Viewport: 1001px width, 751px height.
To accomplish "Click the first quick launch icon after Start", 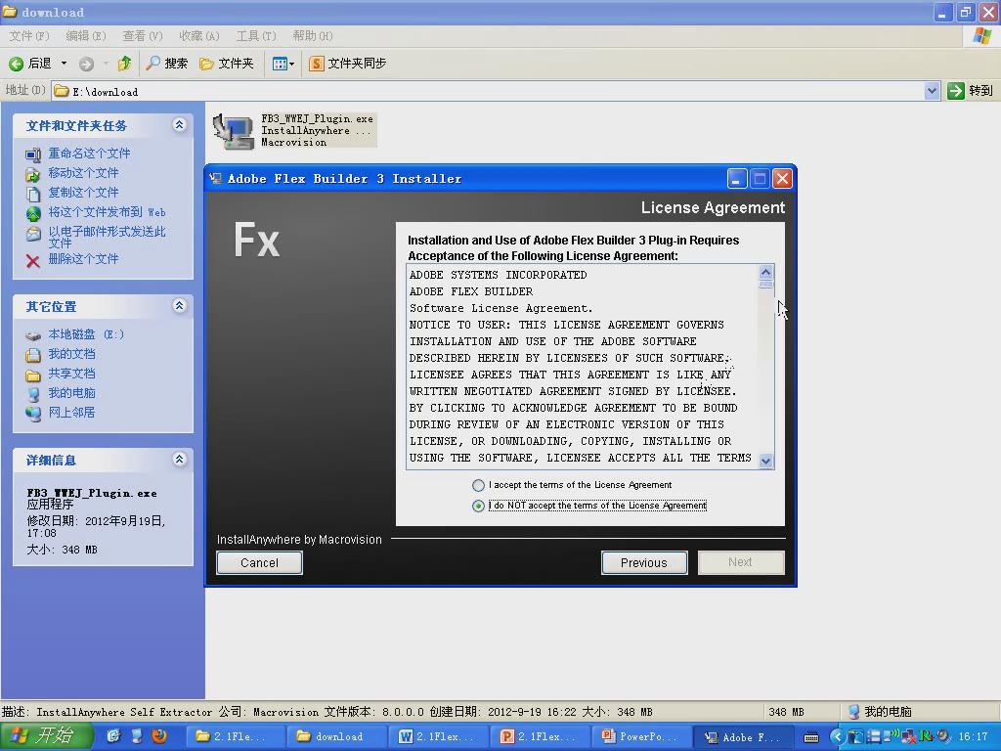I will pyautogui.click(x=113, y=736).
